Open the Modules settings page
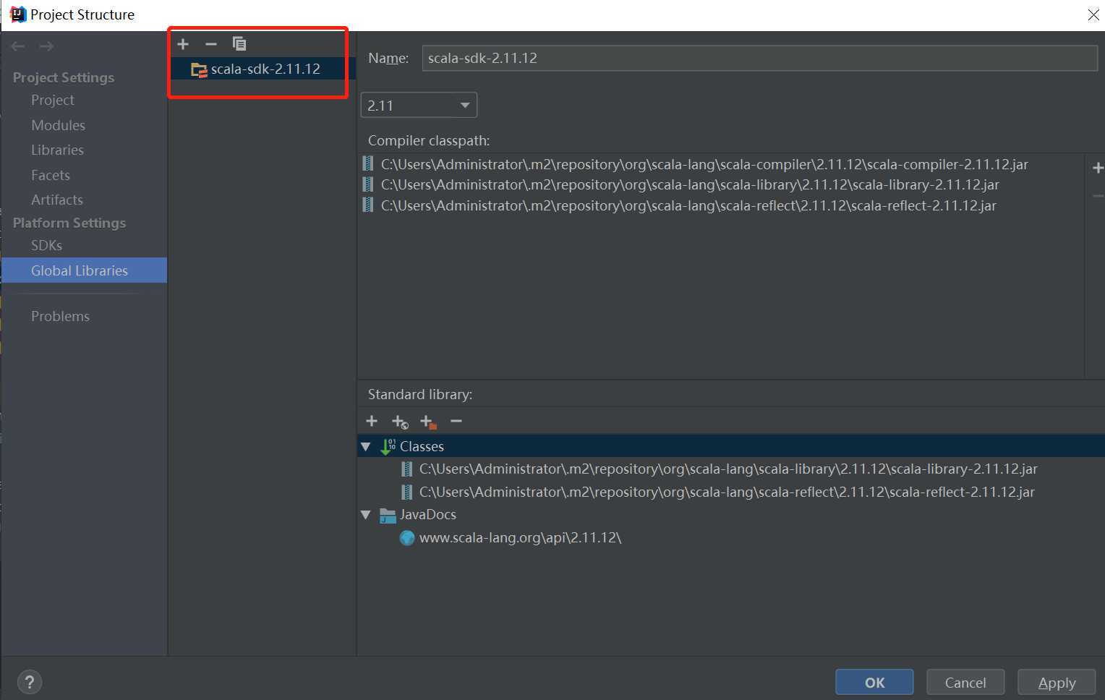The width and height of the screenshot is (1105, 700). 58,125
